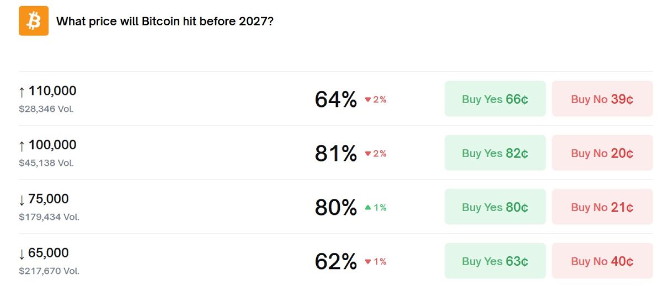Click the green up 1% change indicator
The height and width of the screenshot is (285, 662).
pyautogui.click(x=376, y=208)
